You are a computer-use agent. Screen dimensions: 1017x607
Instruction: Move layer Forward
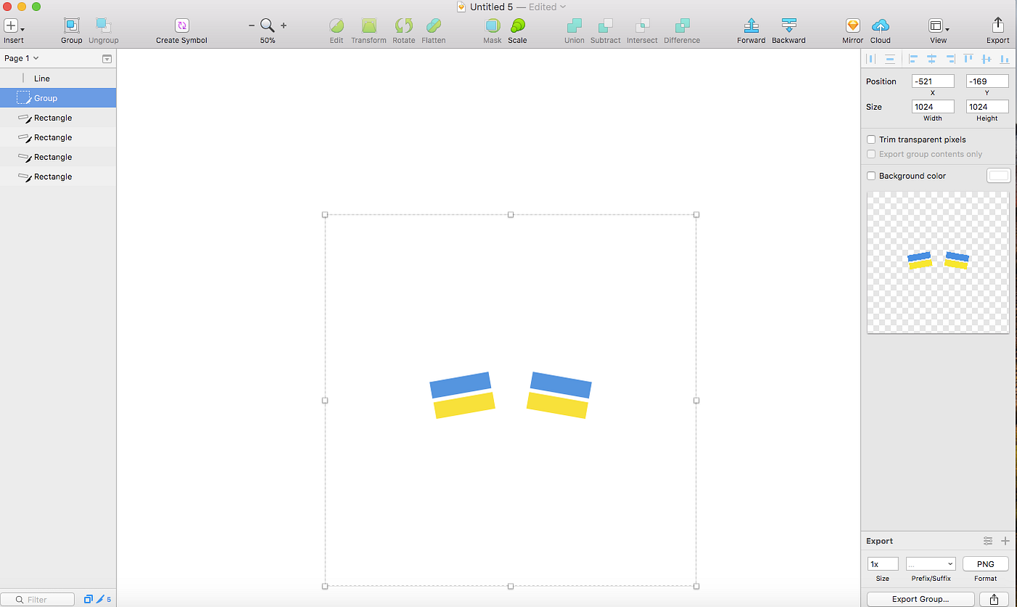coord(751,25)
